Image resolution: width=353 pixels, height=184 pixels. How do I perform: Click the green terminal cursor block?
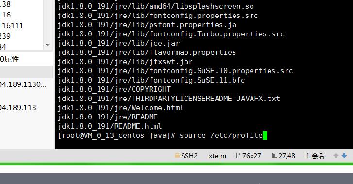pyautogui.click(x=265, y=135)
